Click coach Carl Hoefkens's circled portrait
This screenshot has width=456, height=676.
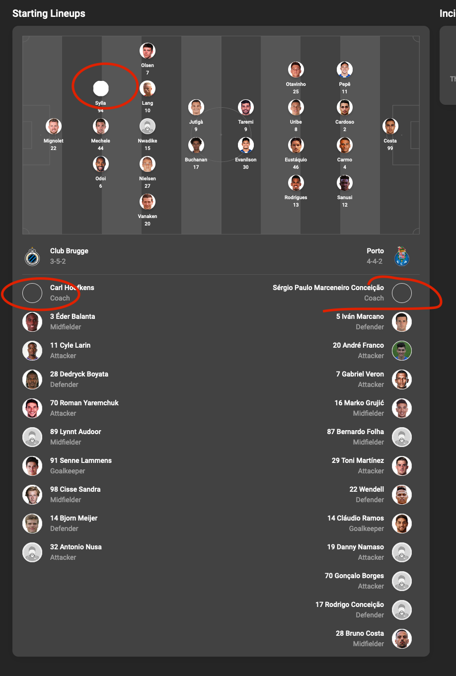(x=32, y=293)
